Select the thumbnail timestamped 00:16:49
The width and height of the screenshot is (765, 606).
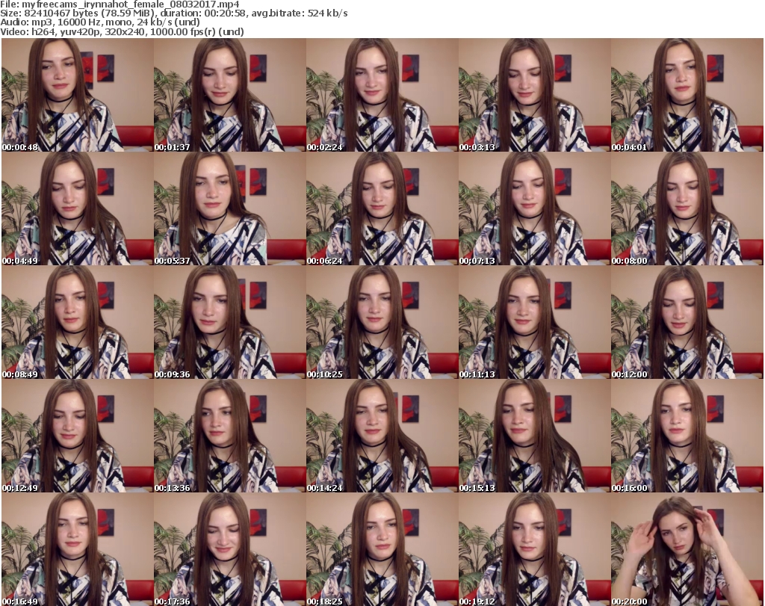(x=78, y=549)
